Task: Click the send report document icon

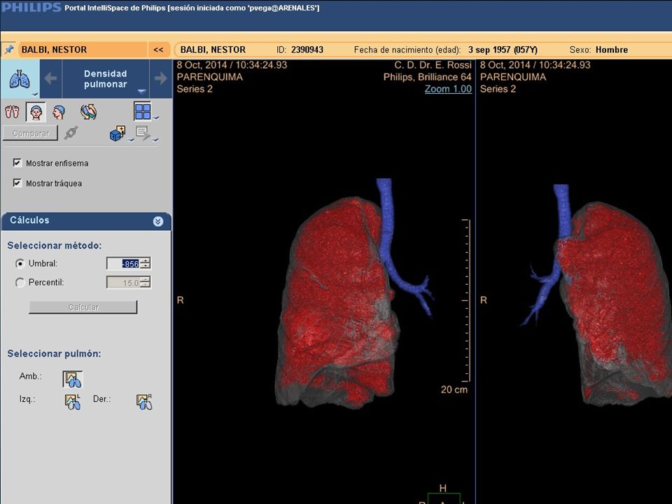Action: click(x=143, y=133)
